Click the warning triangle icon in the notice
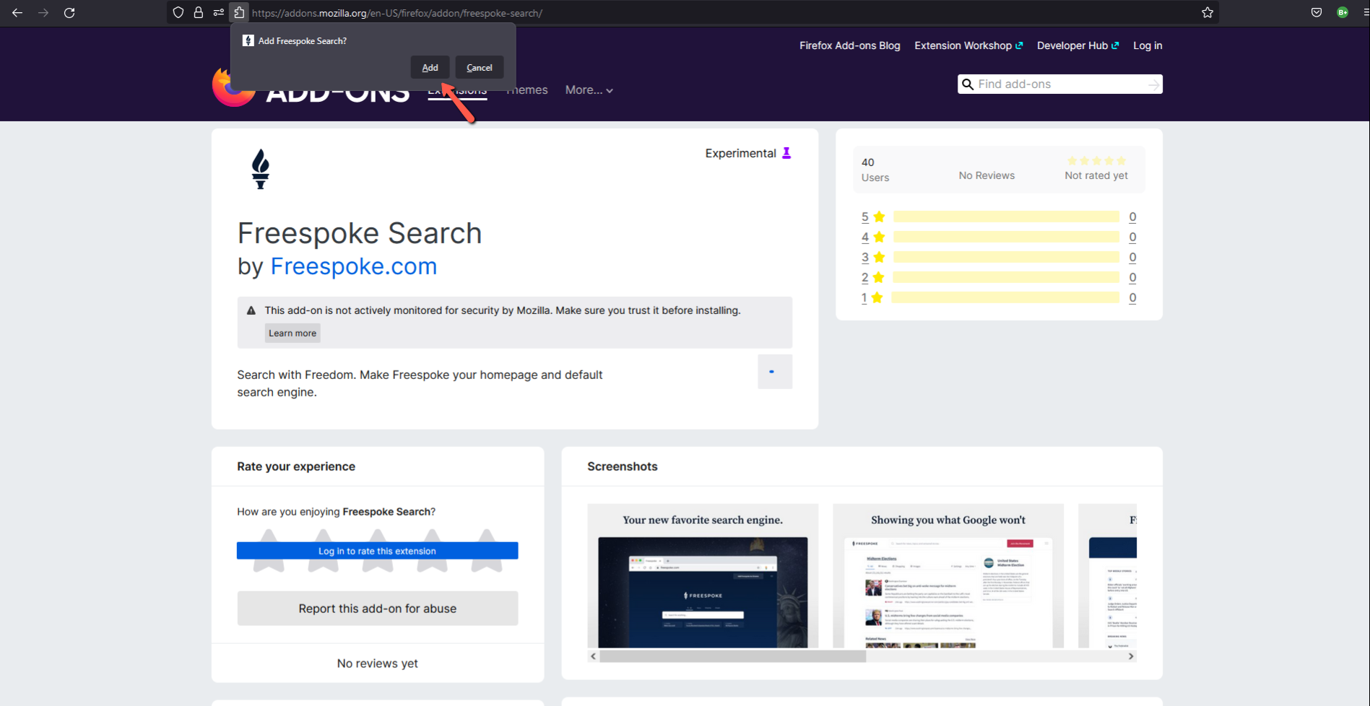Image resolution: width=1370 pixels, height=706 pixels. point(251,310)
